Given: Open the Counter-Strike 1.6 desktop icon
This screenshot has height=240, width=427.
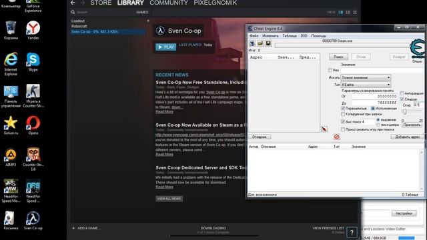Looking at the screenshot, I should (33, 159).
